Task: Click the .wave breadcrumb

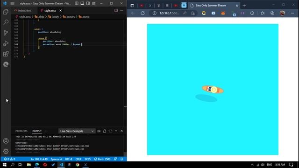Action: click(85, 17)
